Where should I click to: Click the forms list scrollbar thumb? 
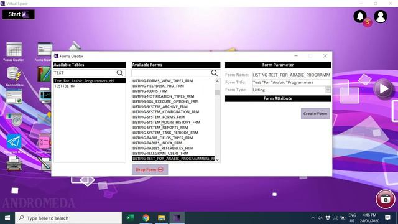(x=217, y=92)
